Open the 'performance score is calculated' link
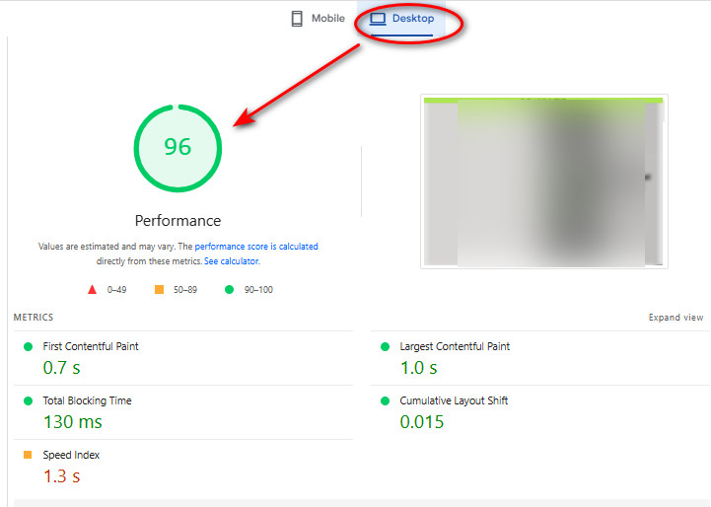Viewport: 711px width, 507px height. (256, 247)
